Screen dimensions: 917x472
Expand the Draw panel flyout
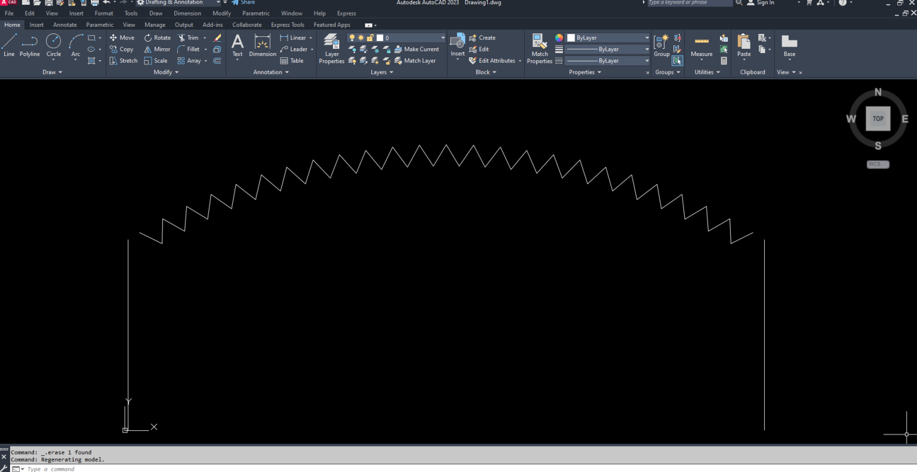tap(53, 72)
